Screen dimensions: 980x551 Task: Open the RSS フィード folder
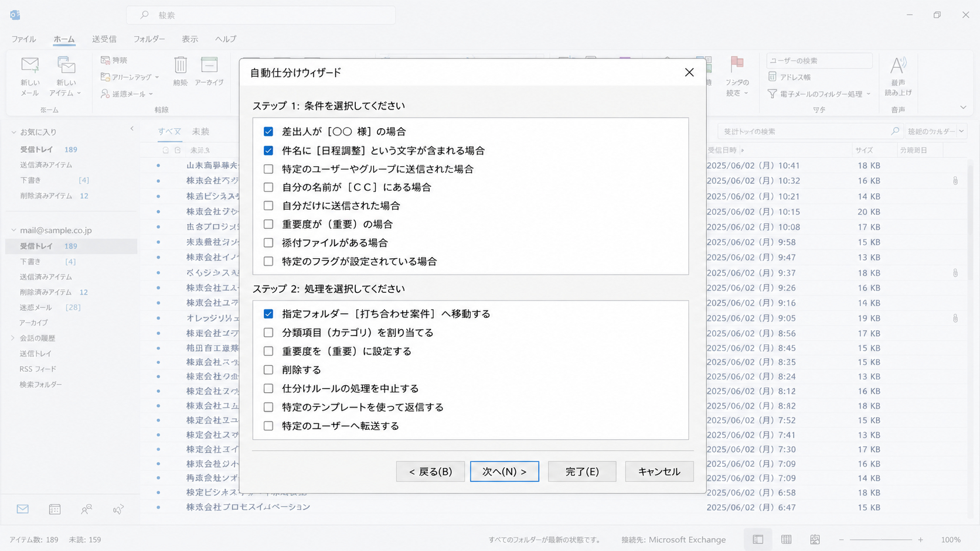coord(38,369)
